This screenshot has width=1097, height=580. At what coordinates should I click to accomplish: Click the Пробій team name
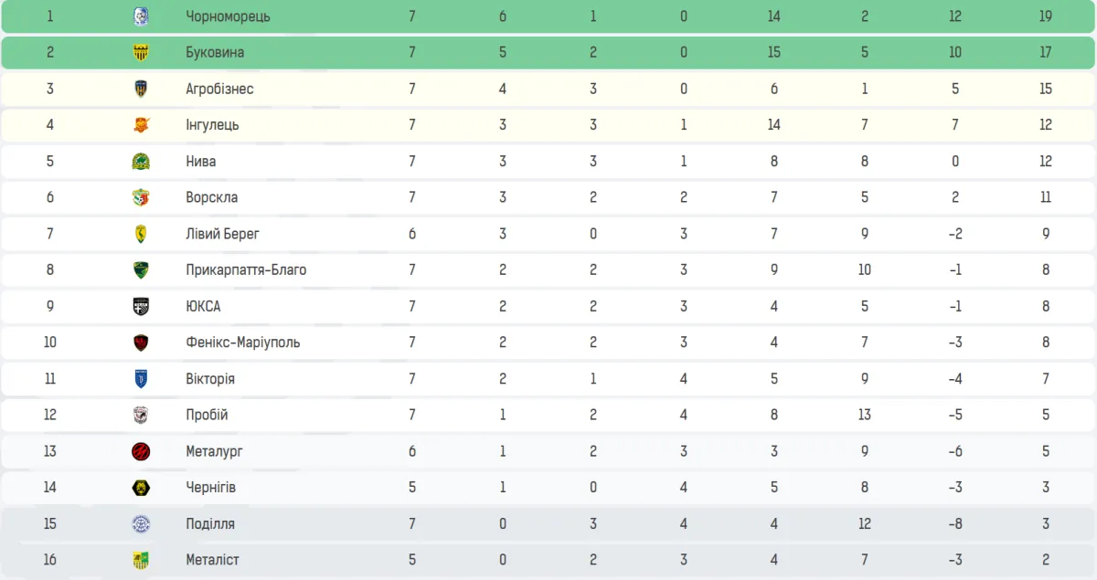(x=207, y=415)
